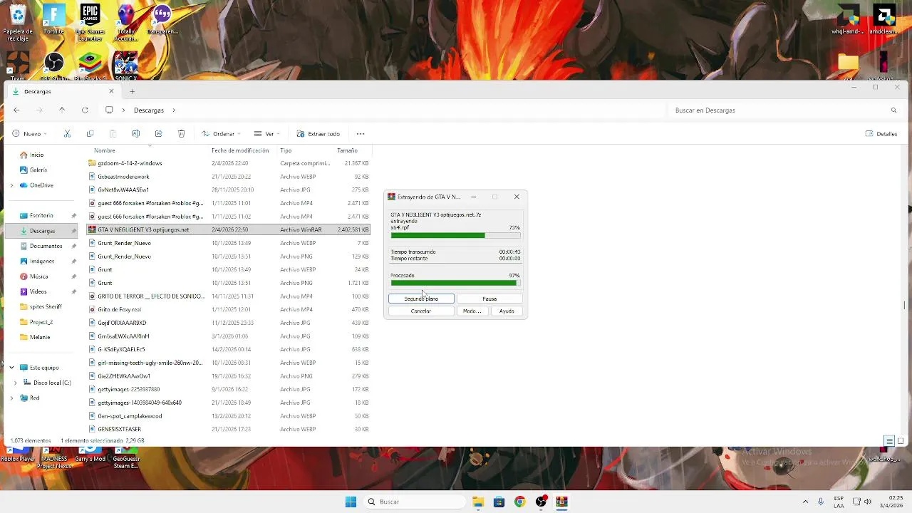Add a new Explorer tab
The image size is (912, 513).
[x=132, y=91]
